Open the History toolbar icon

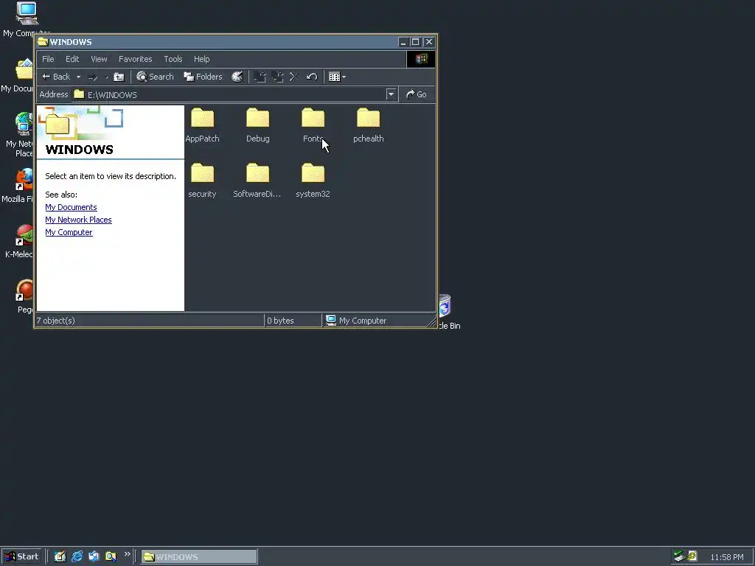[237, 77]
